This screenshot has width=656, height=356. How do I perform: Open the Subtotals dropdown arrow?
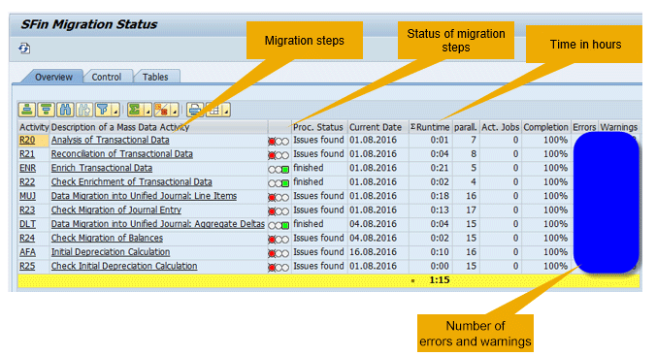coord(175,111)
